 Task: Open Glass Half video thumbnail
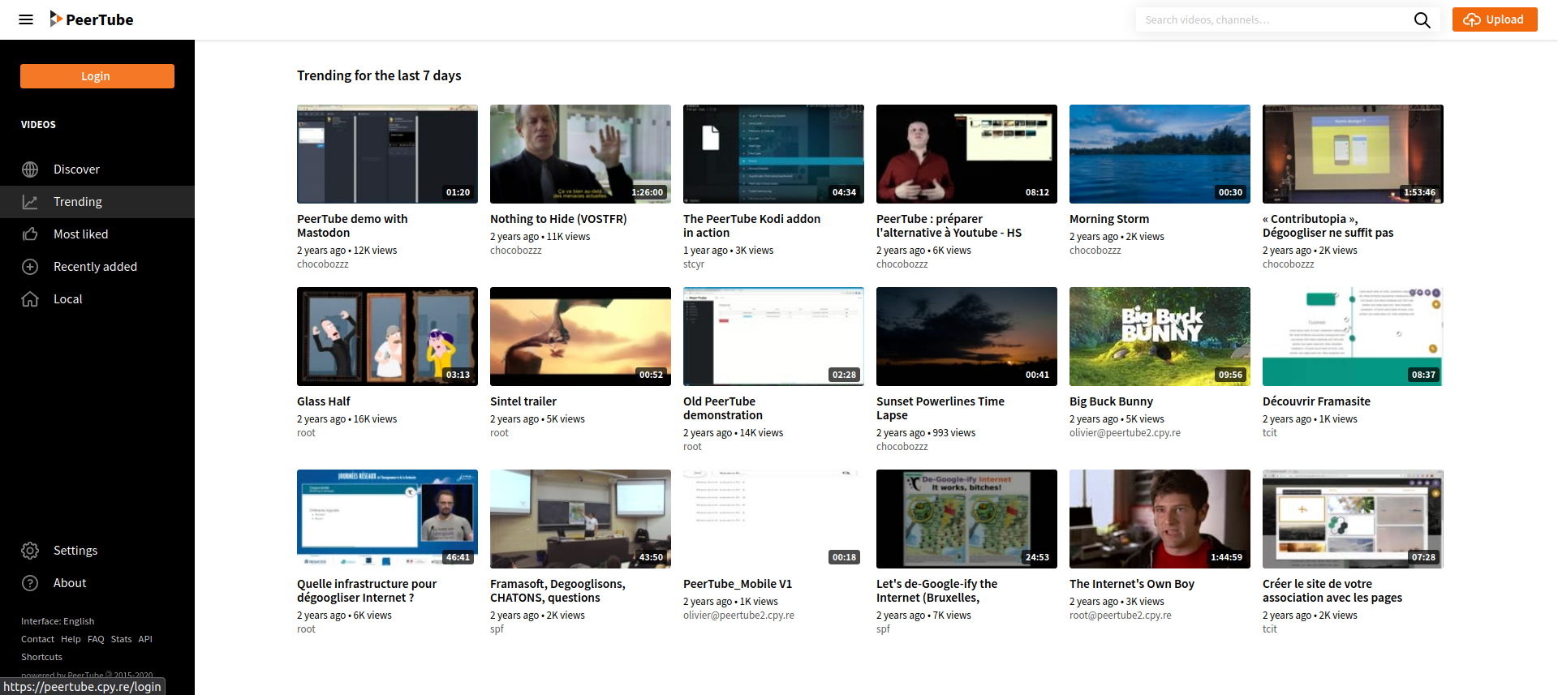[387, 337]
